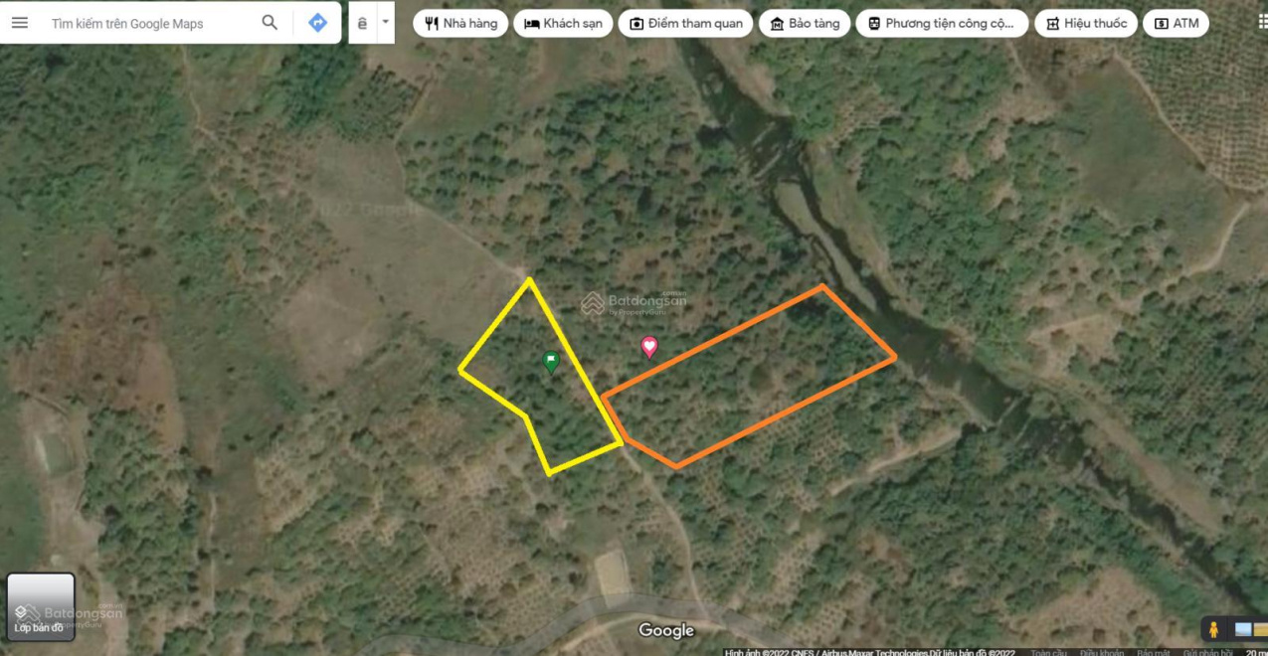The height and width of the screenshot is (656, 1268).
Task: Click the Google logo on the map
Action: click(x=666, y=630)
